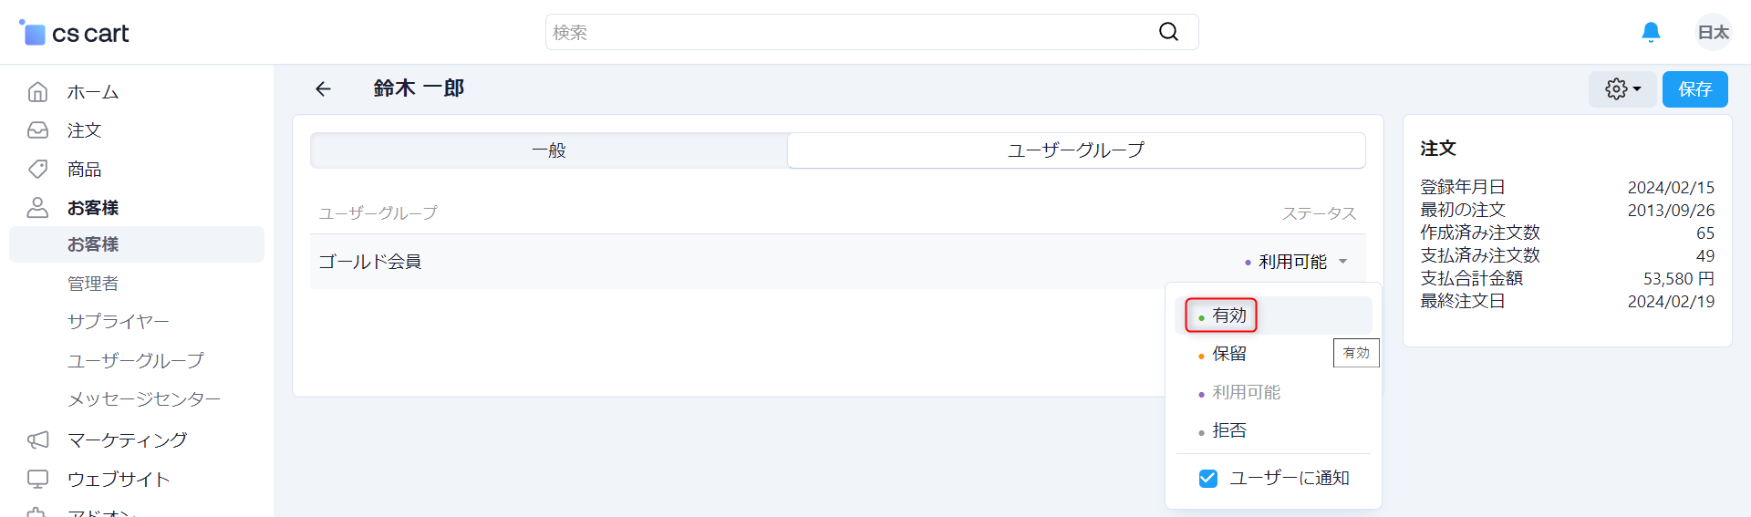Toggle the ユーザーに通知 checkbox
The image size is (1751, 517).
[x=1208, y=478]
